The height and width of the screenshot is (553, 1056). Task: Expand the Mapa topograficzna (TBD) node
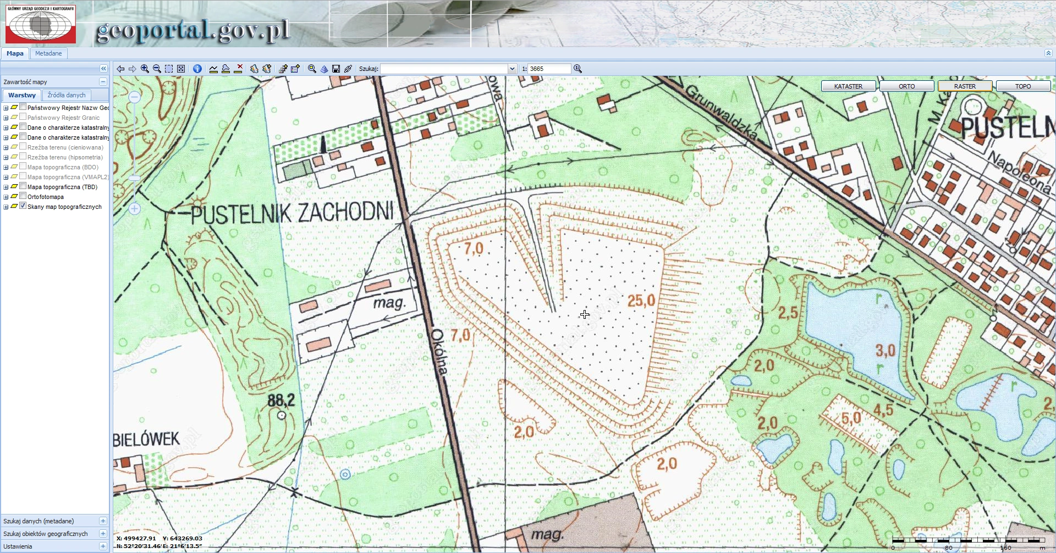tap(6, 187)
